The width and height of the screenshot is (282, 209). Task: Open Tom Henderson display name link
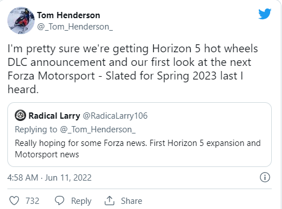pos(69,15)
